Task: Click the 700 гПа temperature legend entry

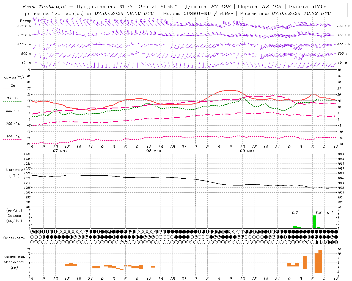Action: (13, 123)
